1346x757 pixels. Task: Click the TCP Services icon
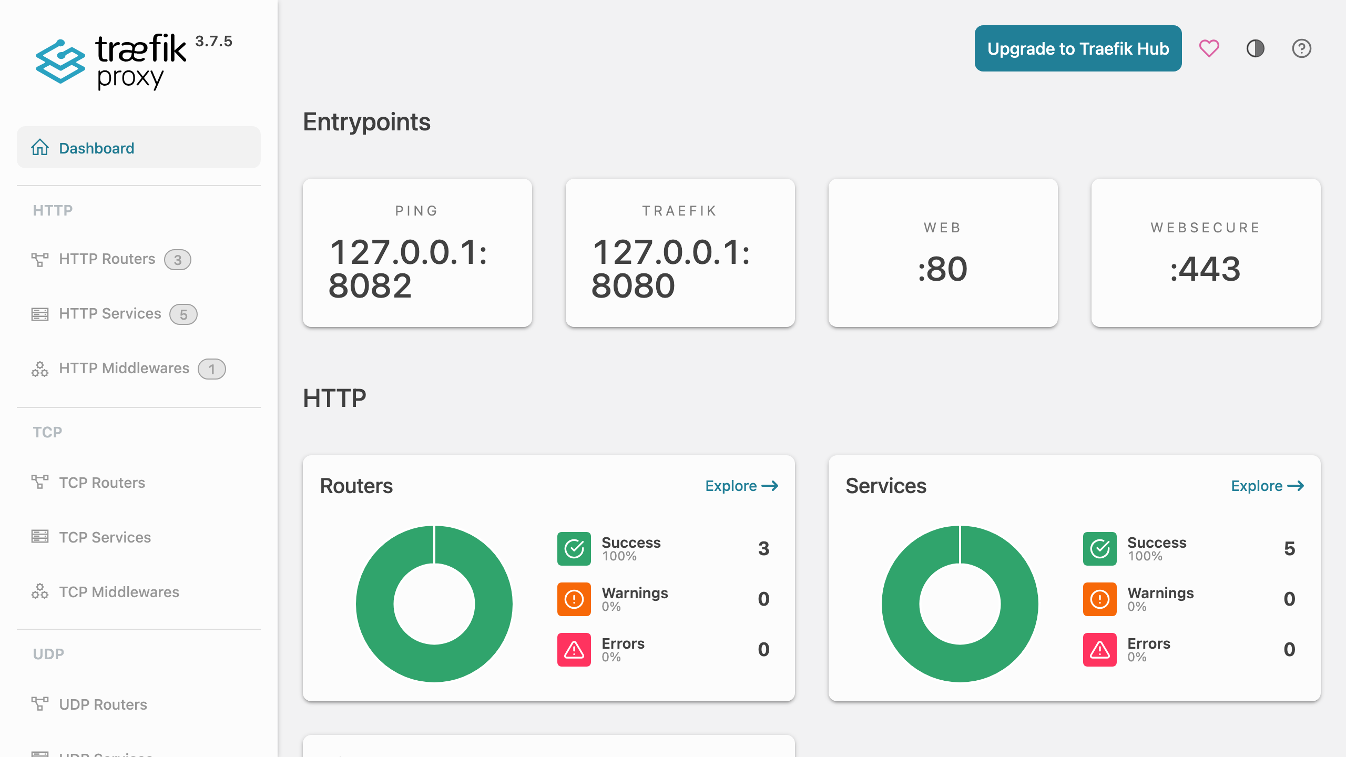(40, 537)
